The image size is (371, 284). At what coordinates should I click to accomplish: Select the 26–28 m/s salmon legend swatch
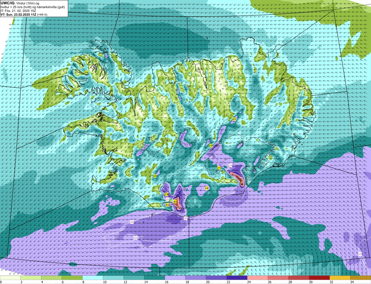tap(278, 278)
